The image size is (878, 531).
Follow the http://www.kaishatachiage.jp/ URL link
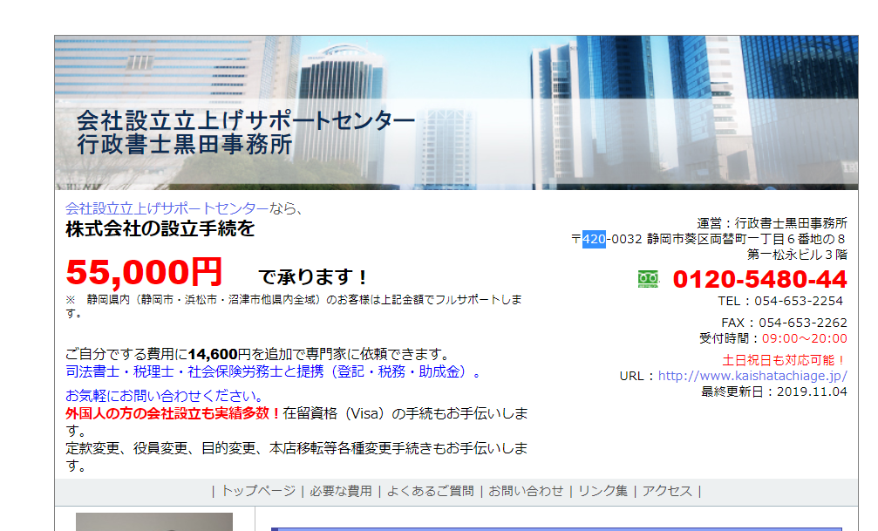(x=752, y=376)
